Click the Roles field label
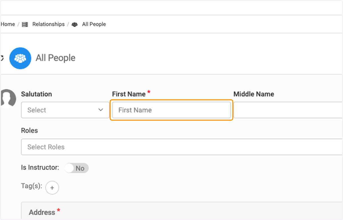343x220 pixels. tap(29, 131)
